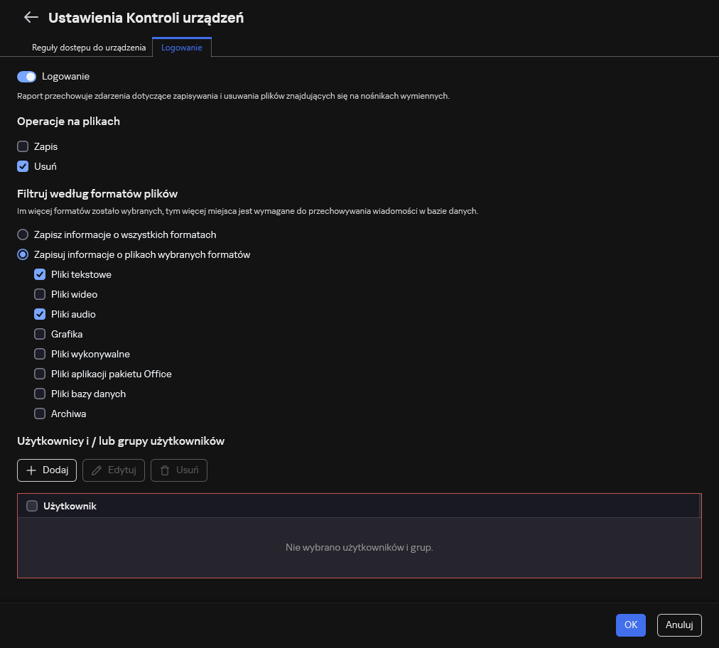Viewport: 719px width, 648px height.
Task: Click the Dodaj button with plus icon
Action: click(47, 470)
